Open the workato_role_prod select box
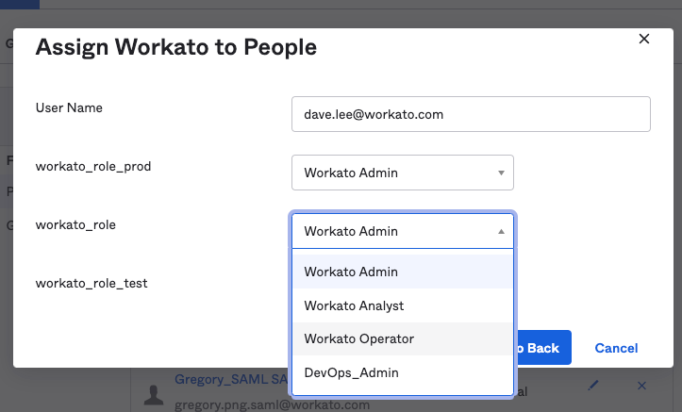 402,173
